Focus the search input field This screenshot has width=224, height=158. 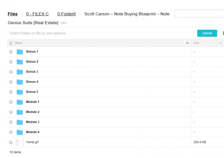point(199,14)
